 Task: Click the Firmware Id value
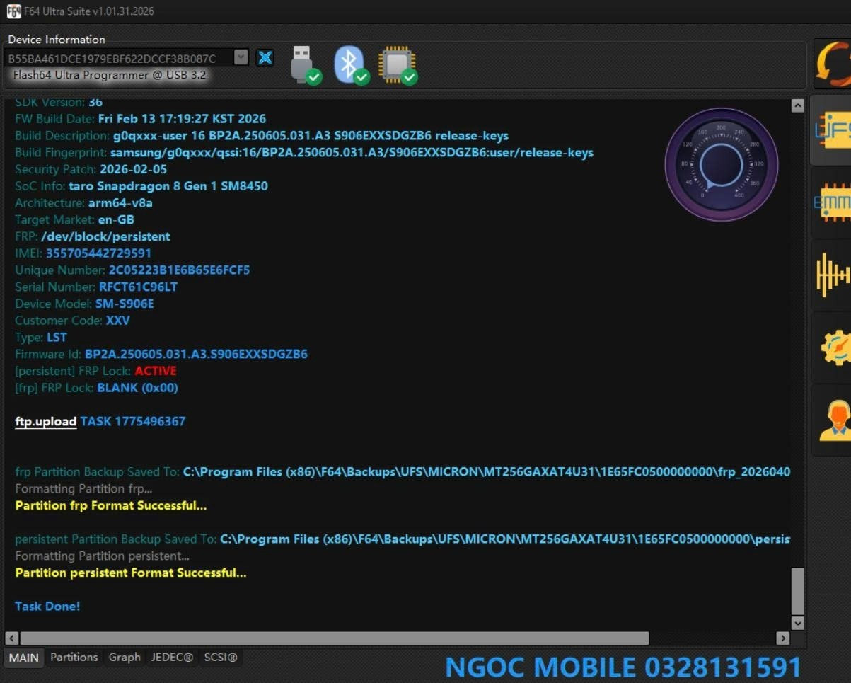point(196,355)
